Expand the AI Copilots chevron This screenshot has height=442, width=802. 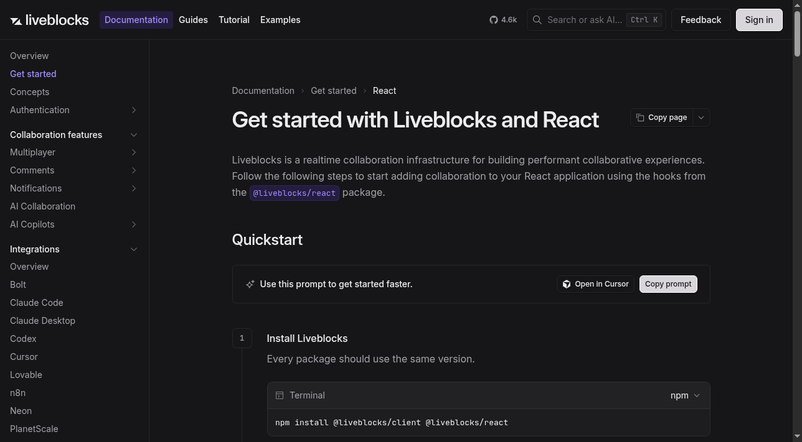click(x=134, y=224)
